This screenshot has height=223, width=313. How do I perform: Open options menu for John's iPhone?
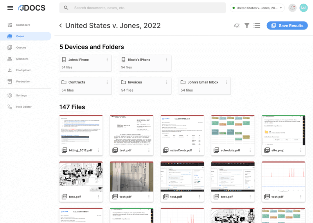107,60
